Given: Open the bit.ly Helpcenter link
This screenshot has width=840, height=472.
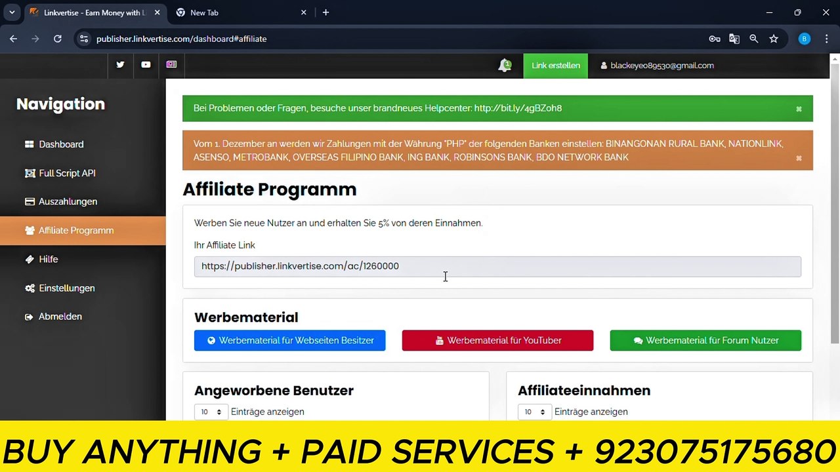Looking at the screenshot, I should point(518,108).
